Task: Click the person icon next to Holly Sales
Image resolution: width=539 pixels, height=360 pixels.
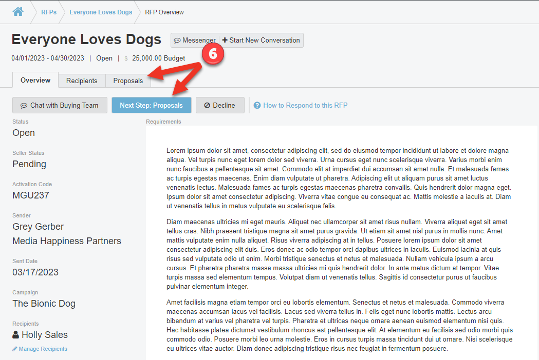Action: point(15,335)
